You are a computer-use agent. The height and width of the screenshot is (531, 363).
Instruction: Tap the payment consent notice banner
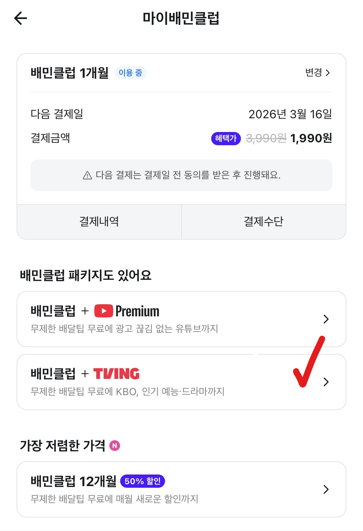point(181,175)
